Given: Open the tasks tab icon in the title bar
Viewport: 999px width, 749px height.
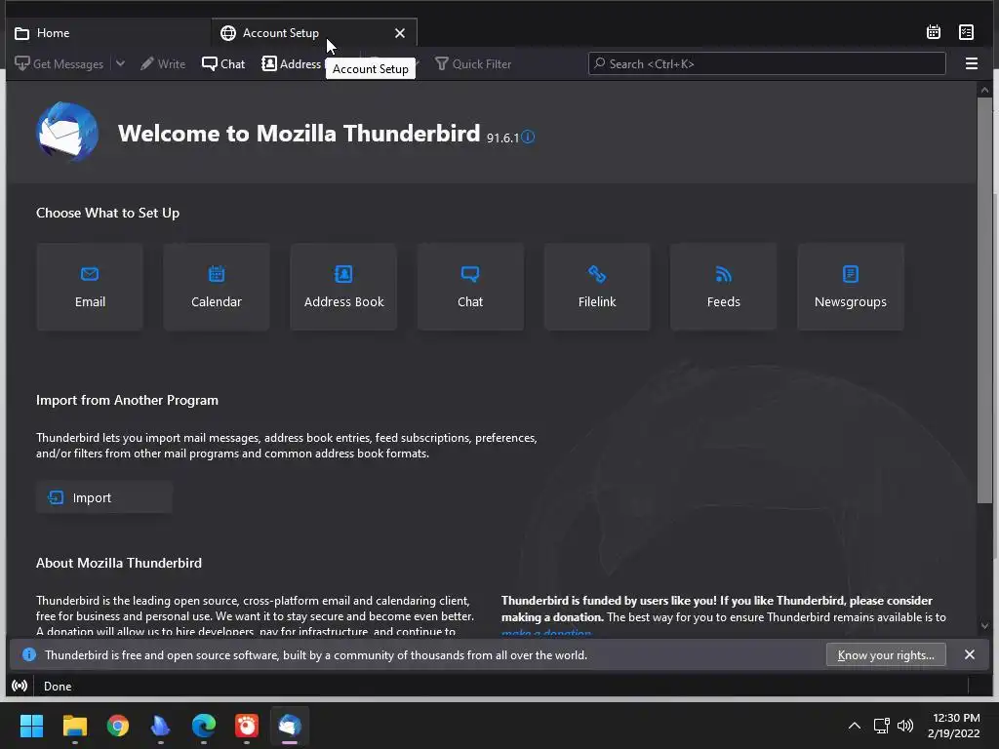Looking at the screenshot, I should [966, 32].
